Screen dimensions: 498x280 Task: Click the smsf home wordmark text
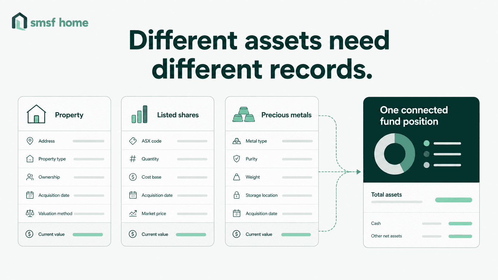click(x=59, y=23)
